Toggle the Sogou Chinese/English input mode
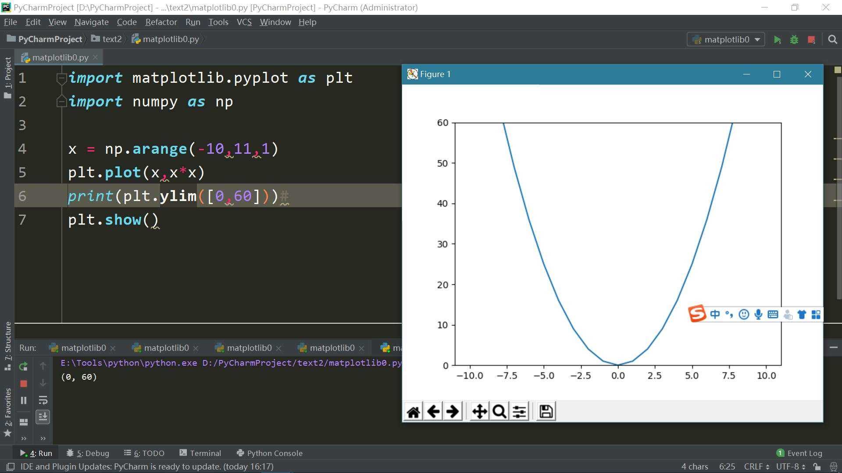This screenshot has width=842, height=473. click(x=715, y=314)
